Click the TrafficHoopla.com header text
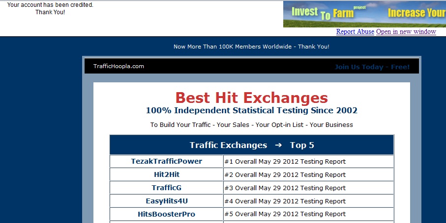446x223 pixels. point(119,66)
